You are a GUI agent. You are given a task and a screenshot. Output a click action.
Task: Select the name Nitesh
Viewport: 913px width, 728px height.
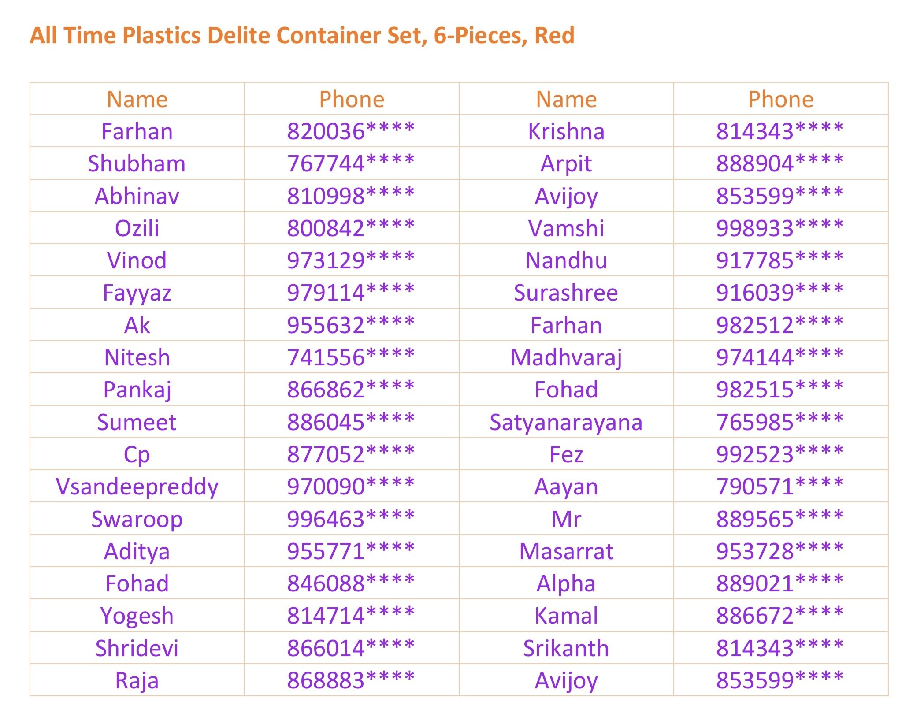(x=137, y=357)
